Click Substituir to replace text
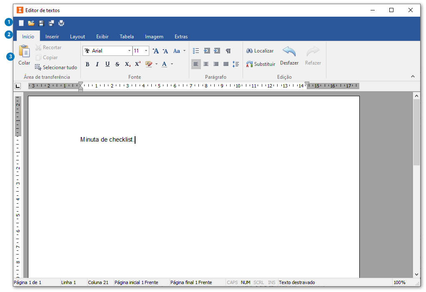The height and width of the screenshot is (292, 426). 261,64
